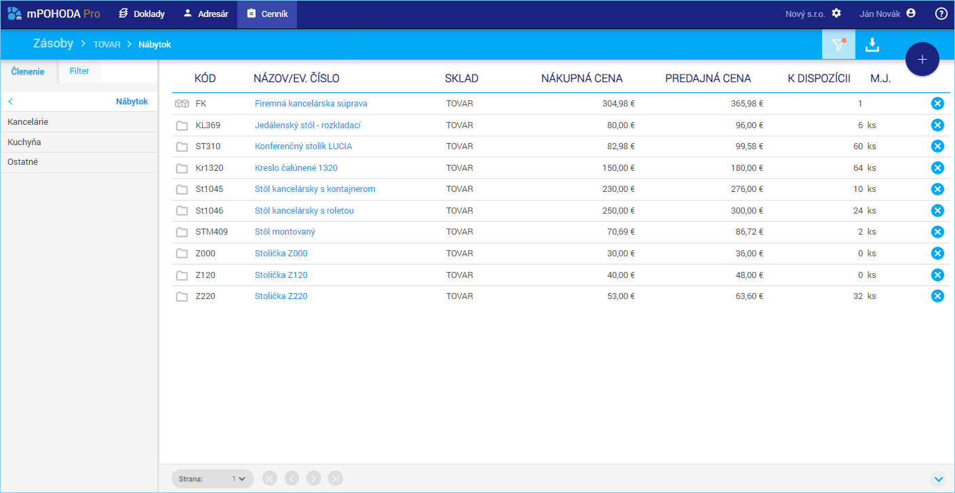Click TOVAR in the breadcrumb
The height and width of the screenshot is (493, 955).
[x=106, y=45]
